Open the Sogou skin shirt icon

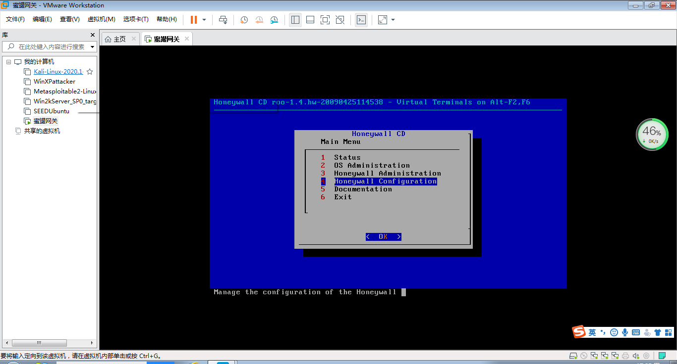point(658,332)
